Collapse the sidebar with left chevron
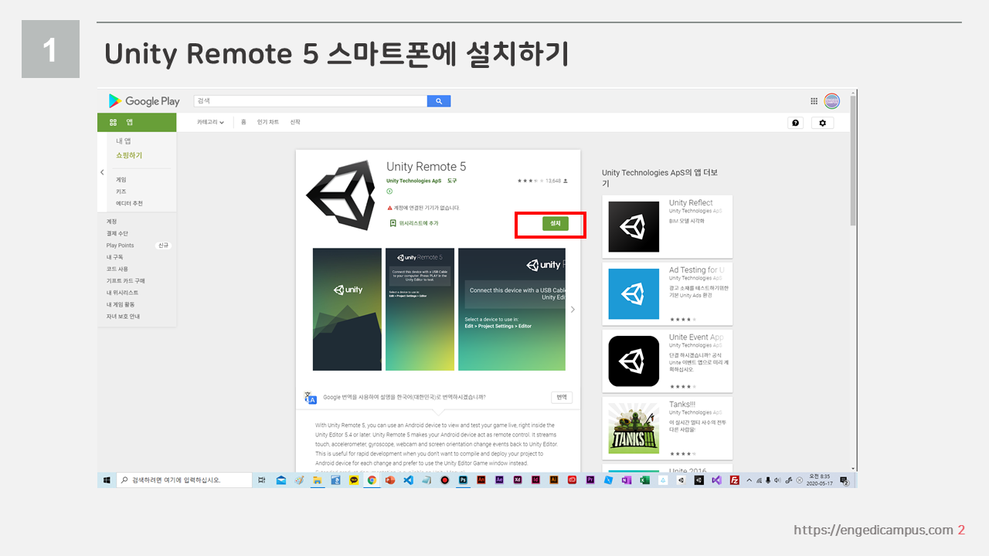 pos(102,172)
